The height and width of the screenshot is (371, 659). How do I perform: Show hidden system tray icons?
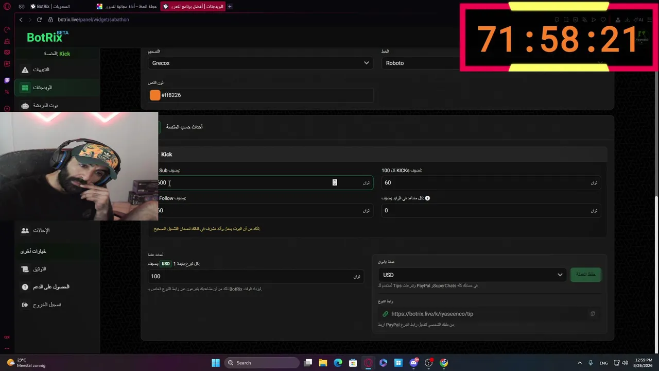[579, 363]
